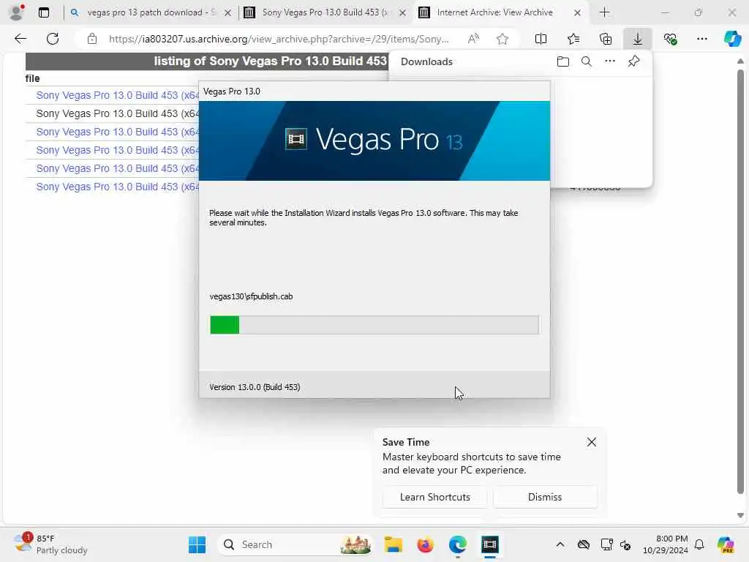This screenshot has height=562, width=749.
Task: Open Browser essentials heart icon
Action: click(x=670, y=39)
